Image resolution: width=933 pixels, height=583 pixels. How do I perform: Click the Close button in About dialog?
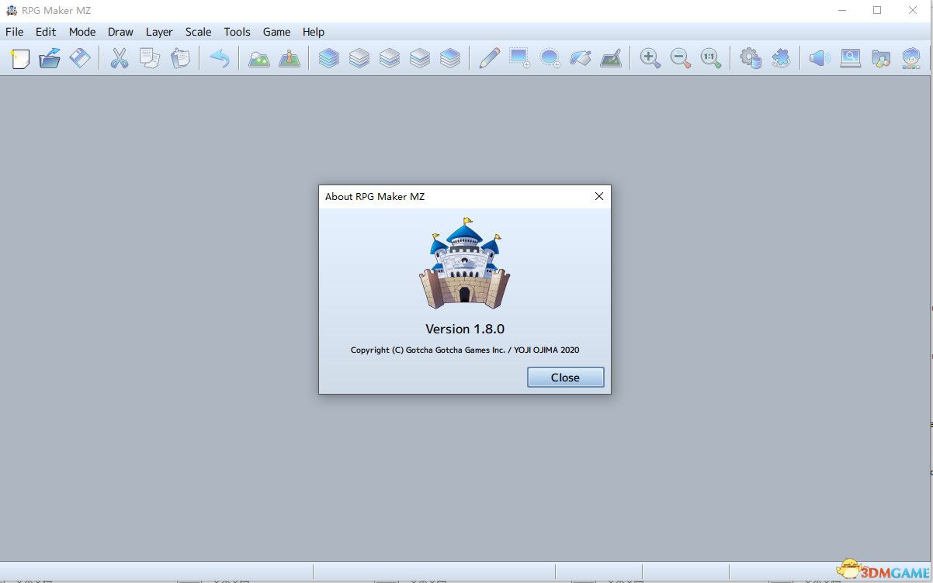[x=565, y=378]
